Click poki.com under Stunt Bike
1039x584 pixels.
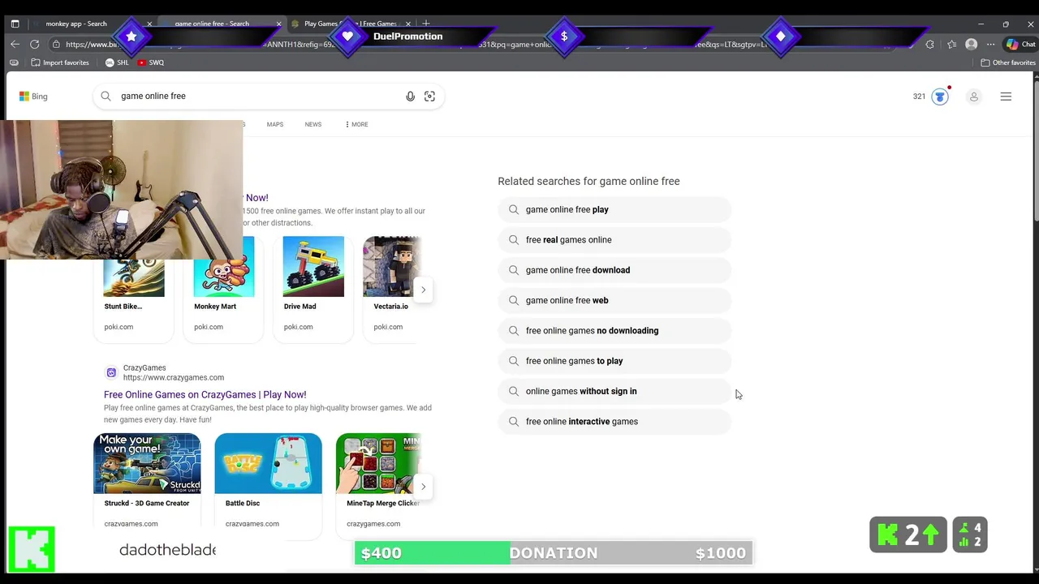(x=119, y=327)
